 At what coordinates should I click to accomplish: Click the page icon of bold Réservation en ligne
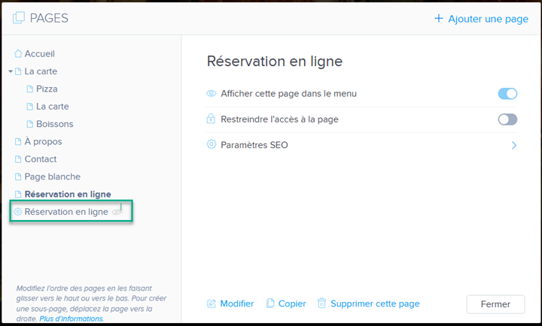(18, 195)
